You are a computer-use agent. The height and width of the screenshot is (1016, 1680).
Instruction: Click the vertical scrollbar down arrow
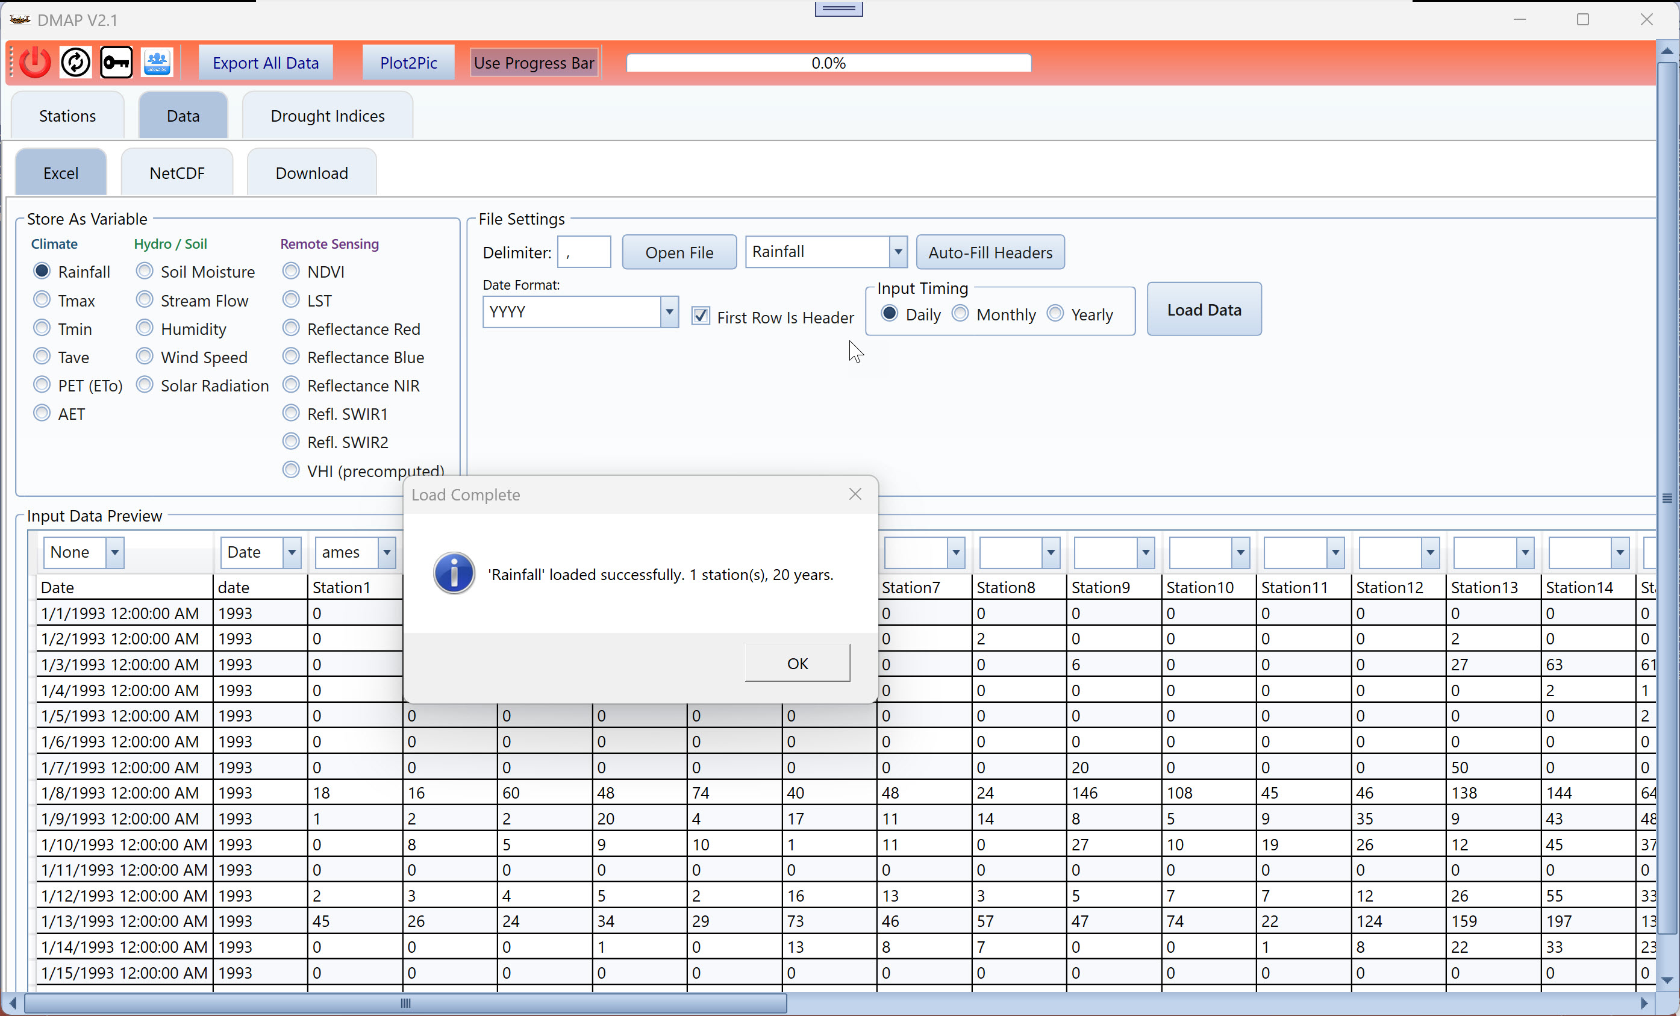coord(1666,980)
